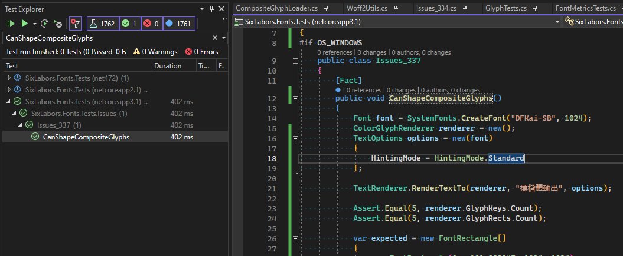The height and width of the screenshot is (256, 623).
Task: Click the method-level 0 authors, 0 changes CodeLens
Action: [x=451, y=90]
